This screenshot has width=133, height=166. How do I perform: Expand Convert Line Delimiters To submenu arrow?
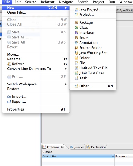pyautogui.click(x=66, y=69)
